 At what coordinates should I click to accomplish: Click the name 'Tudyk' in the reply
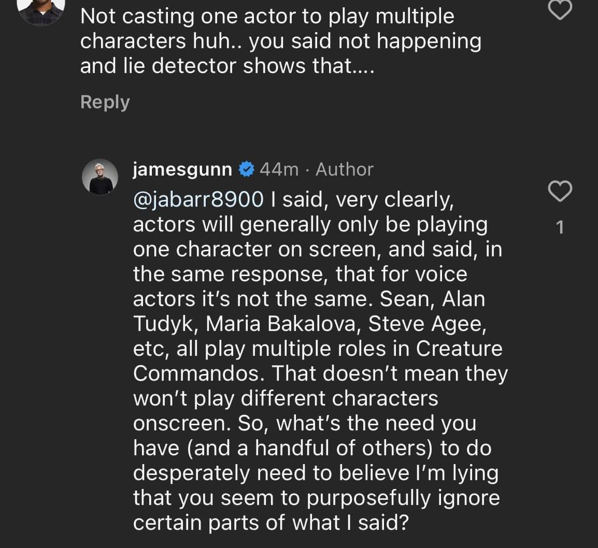pos(165,324)
